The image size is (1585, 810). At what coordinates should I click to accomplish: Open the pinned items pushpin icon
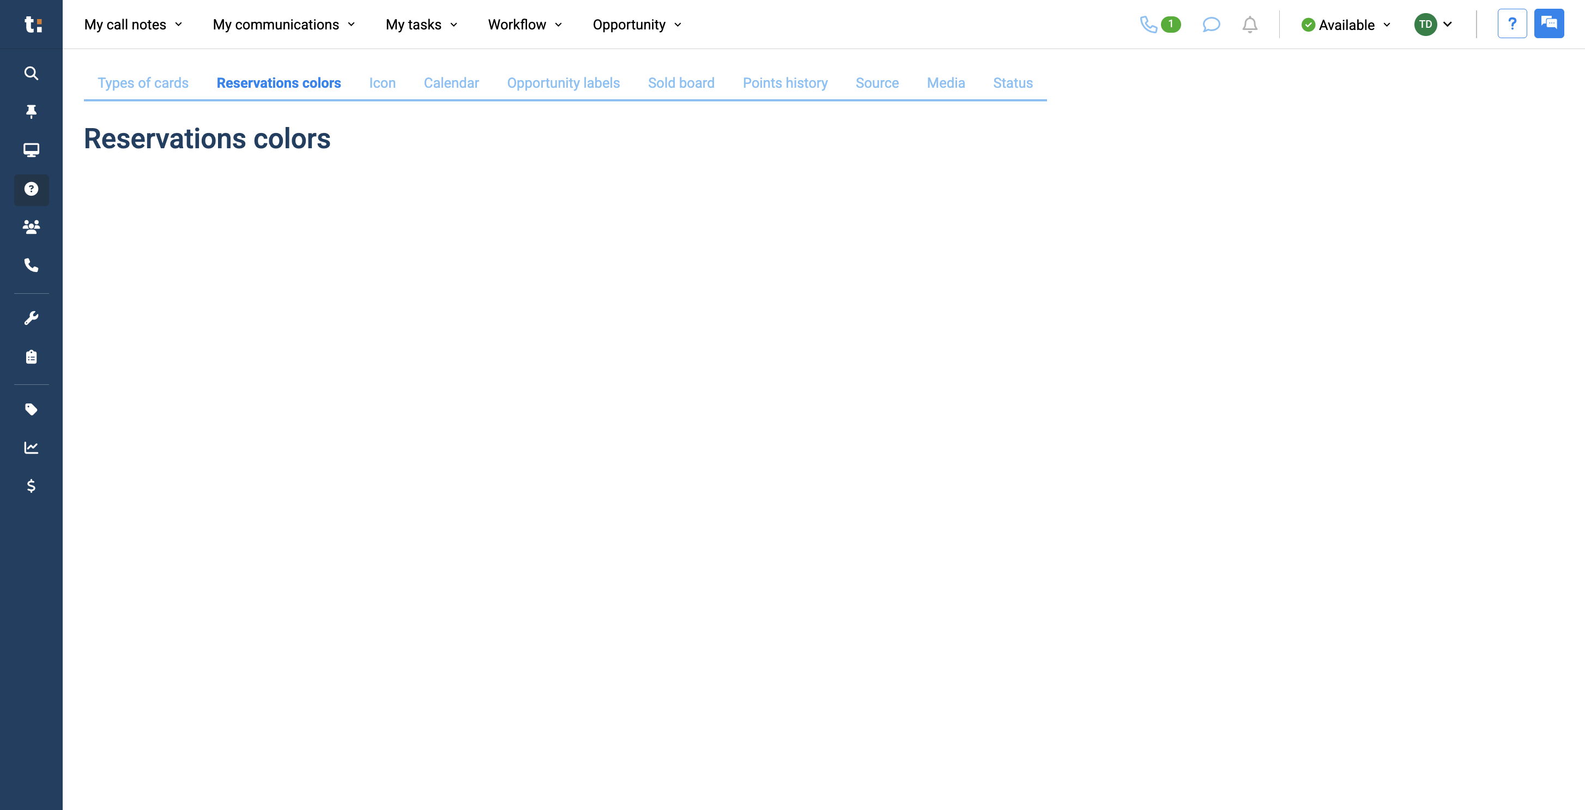coord(31,111)
